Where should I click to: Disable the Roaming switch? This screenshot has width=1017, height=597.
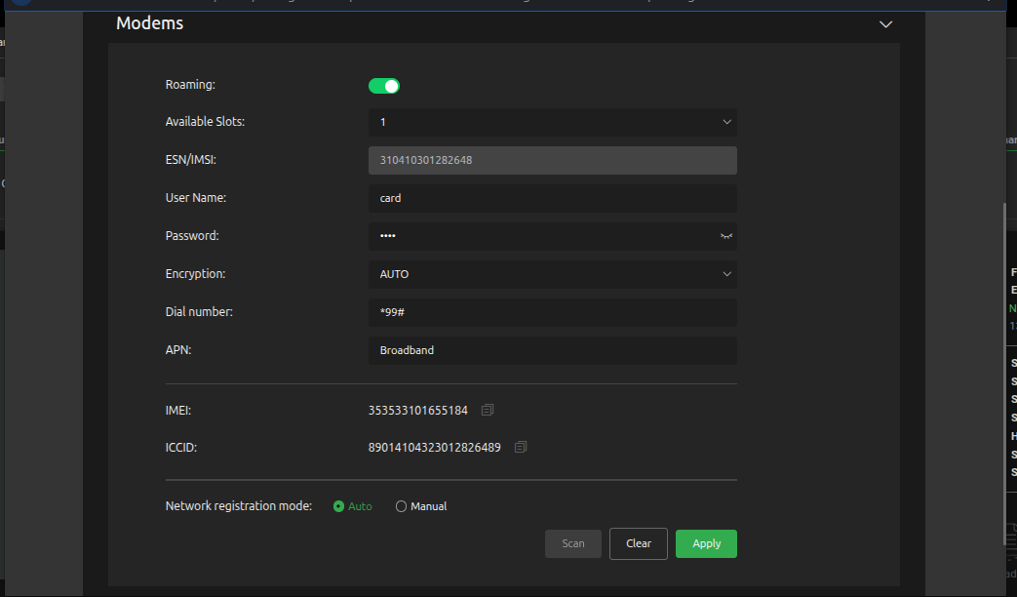point(384,86)
